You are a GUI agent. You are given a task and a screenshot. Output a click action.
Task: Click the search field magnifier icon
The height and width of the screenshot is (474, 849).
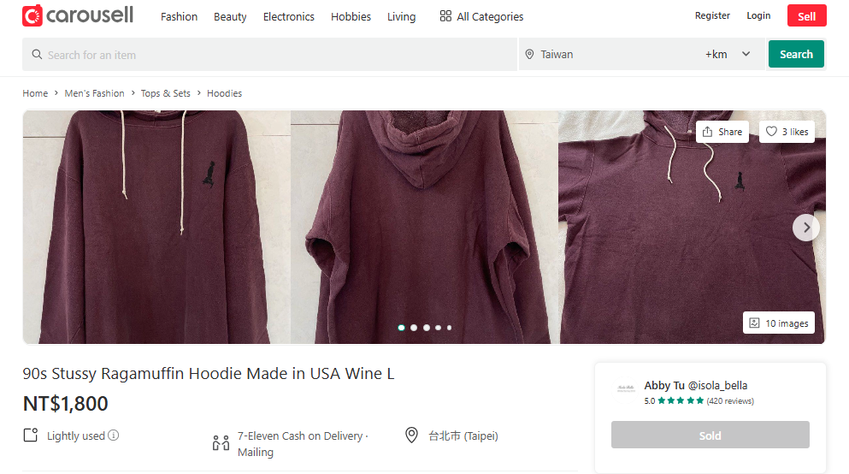click(37, 54)
